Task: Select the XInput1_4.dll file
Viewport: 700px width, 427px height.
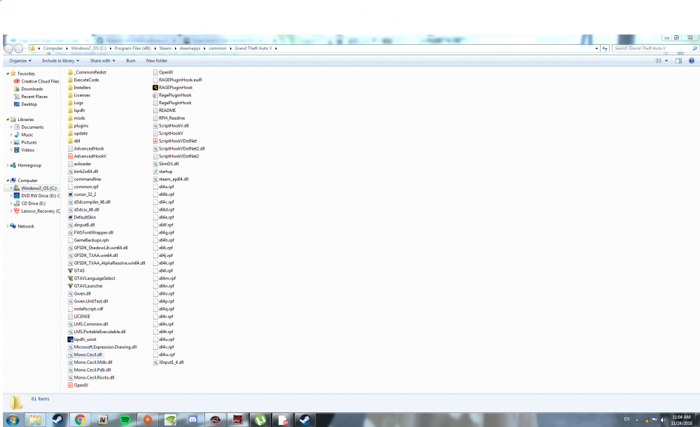Action: pos(168,362)
